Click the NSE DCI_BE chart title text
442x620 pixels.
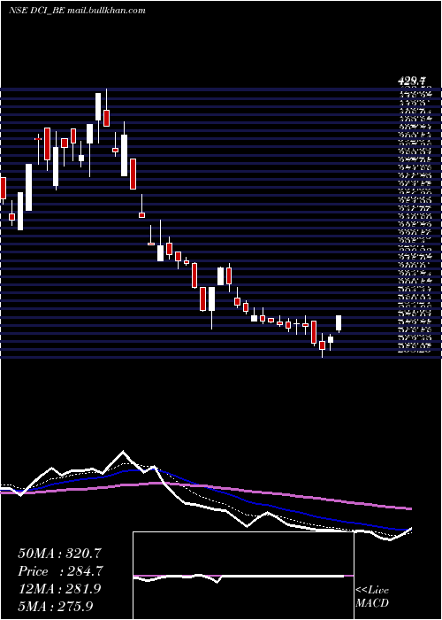pyautogui.click(x=77, y=11)
